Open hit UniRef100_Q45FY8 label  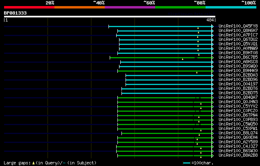[x=238, y=26]
